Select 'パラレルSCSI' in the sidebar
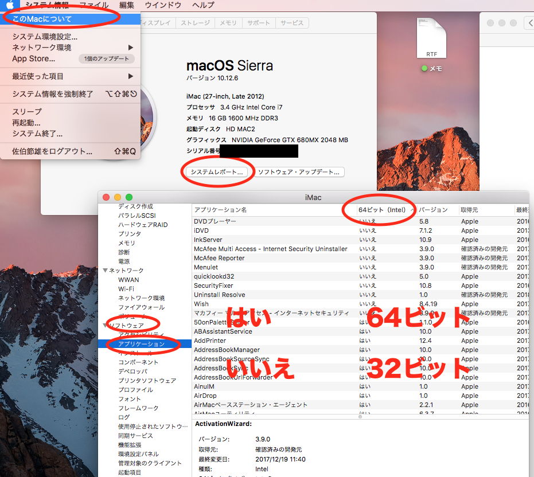Viewport: 534px width, 477px height. (137, 216)
